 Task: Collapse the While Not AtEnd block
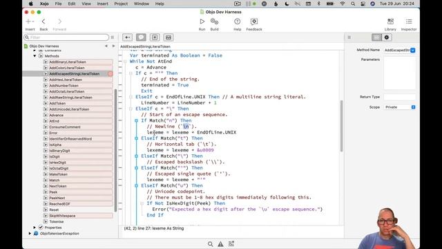pyautogui.click(x=125, y=62)
